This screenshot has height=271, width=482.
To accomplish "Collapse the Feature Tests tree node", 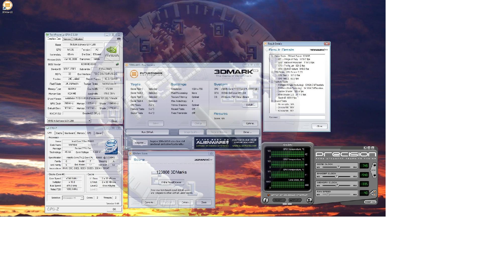I will pyautogui.click(x=272, y=82).
